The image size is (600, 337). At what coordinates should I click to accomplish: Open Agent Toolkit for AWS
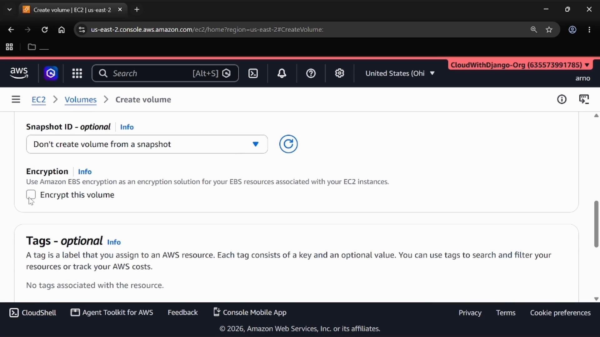[112, 313]
